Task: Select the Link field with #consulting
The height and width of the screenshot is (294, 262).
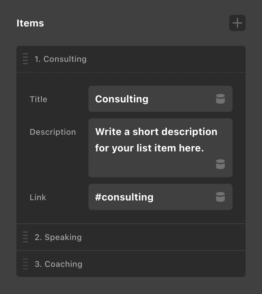Action: point(151,197)
